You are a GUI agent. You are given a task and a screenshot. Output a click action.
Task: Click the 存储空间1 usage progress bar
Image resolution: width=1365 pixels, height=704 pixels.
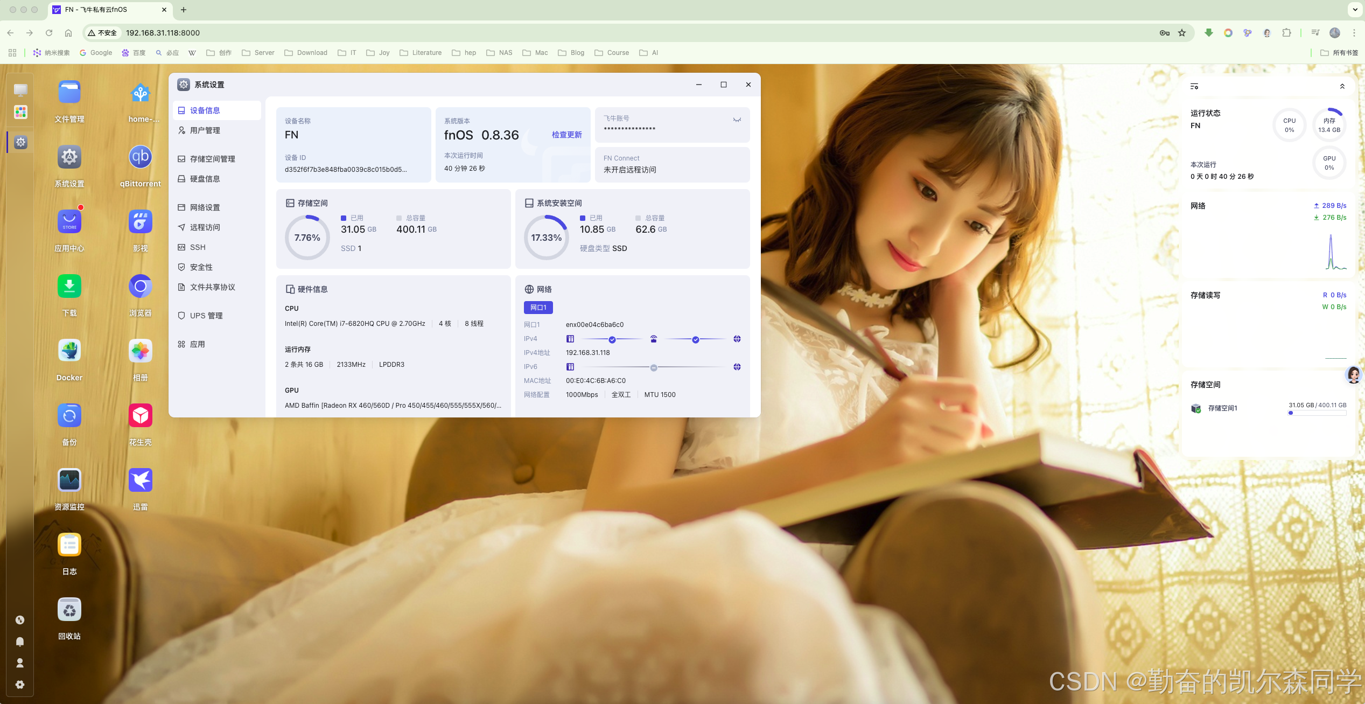[x=1317, y=413]
